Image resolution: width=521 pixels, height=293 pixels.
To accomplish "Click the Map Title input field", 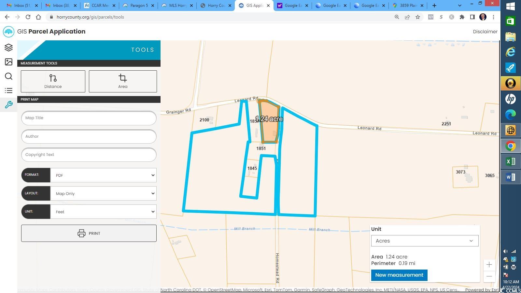I will tap(89, 118).
